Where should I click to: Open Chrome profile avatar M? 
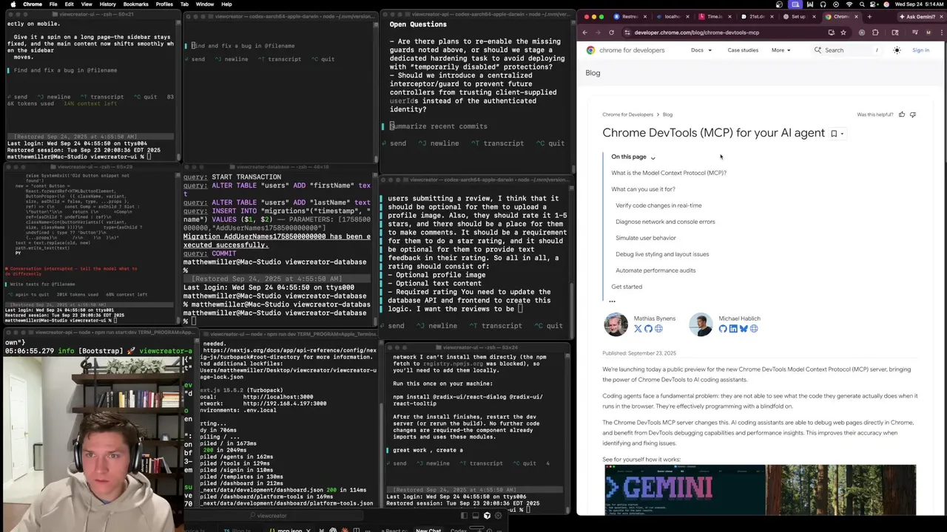pyautogui.click(x=929, y=33)
